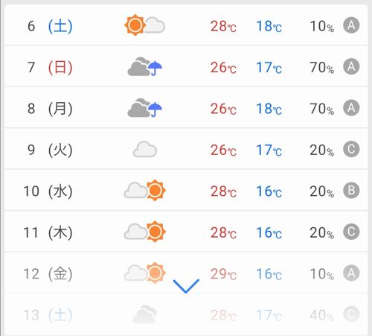Click the cloudy-sun icon for day 10 (水)
Screen dimensions: 372x336
[x=145, y=190]
